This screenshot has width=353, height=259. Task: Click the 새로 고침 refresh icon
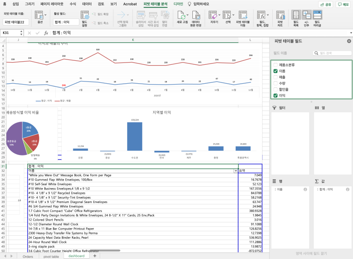(181, 15)
